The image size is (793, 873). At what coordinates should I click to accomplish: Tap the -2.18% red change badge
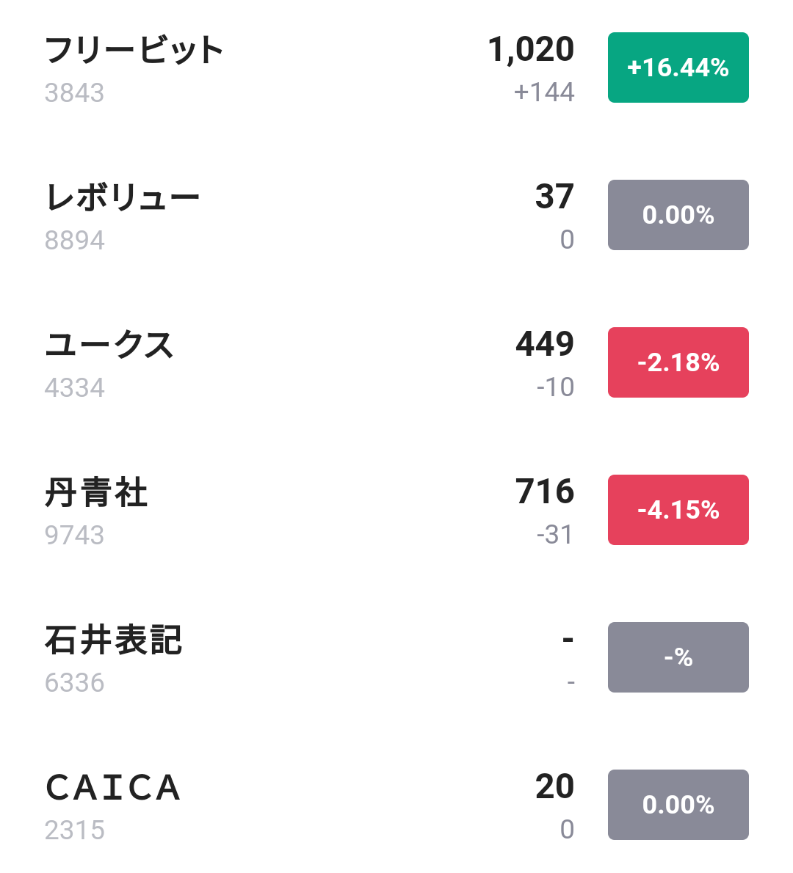click(678, 362)
